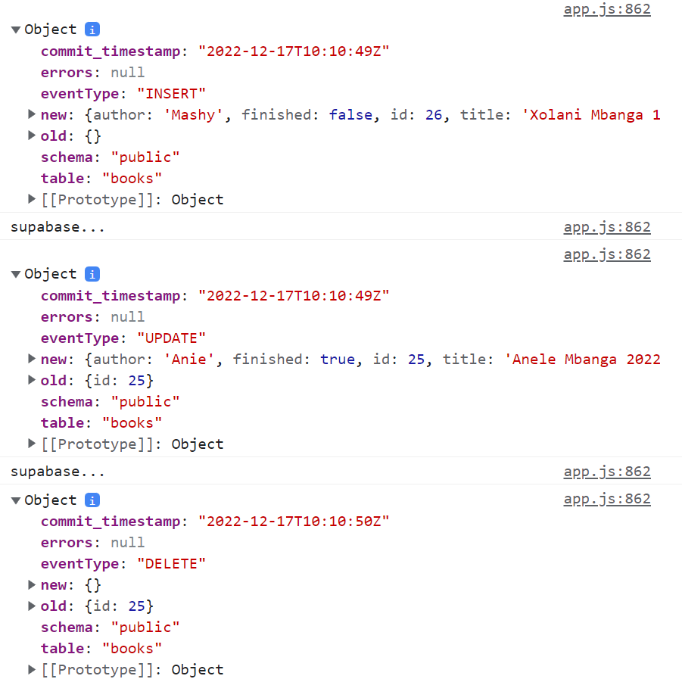The image size is (682, 679).
Task: Collapse the UPDATE event Object
Action: coord(16,274)
